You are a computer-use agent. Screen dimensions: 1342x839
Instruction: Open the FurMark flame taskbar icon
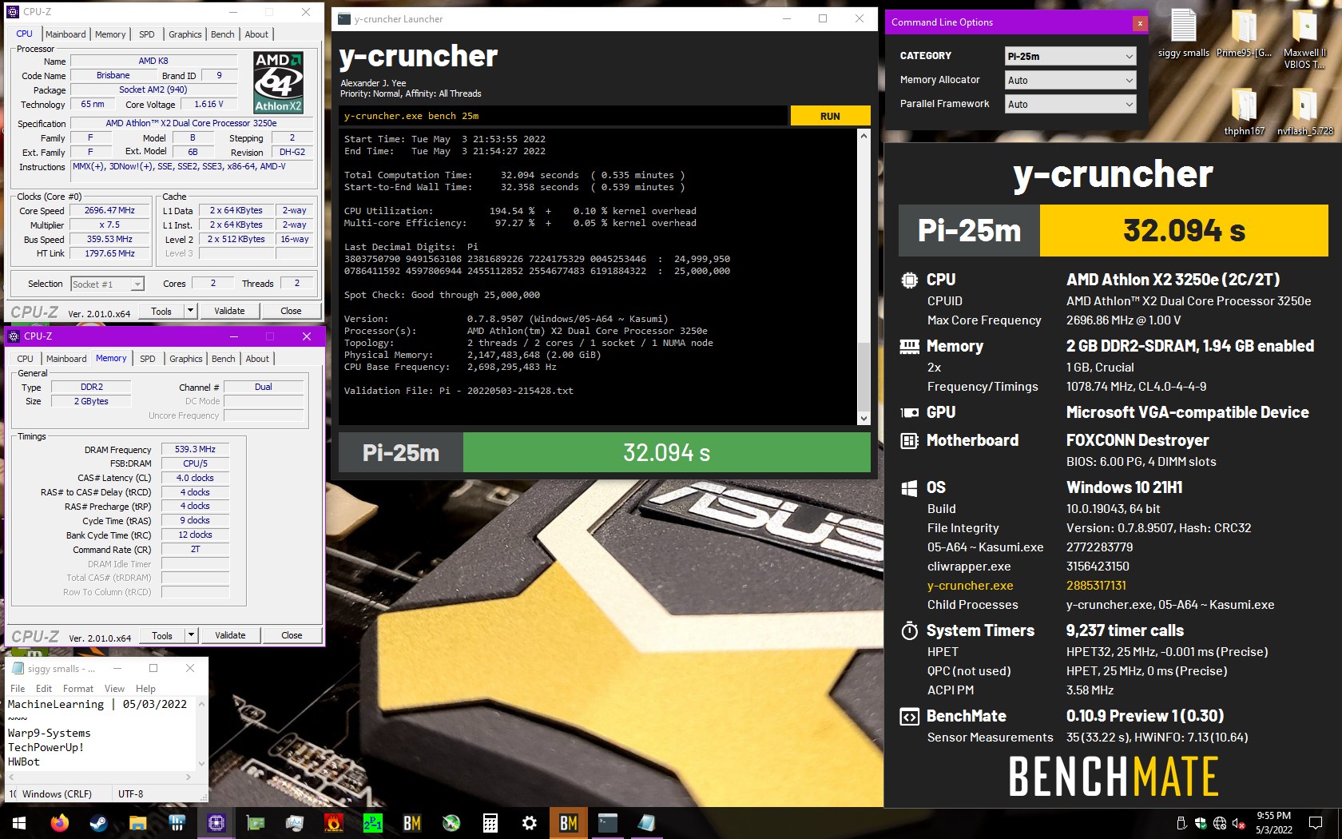pos(334,822)
